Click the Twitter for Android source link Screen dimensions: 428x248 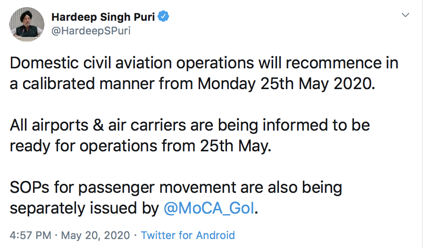coord(188,235)
